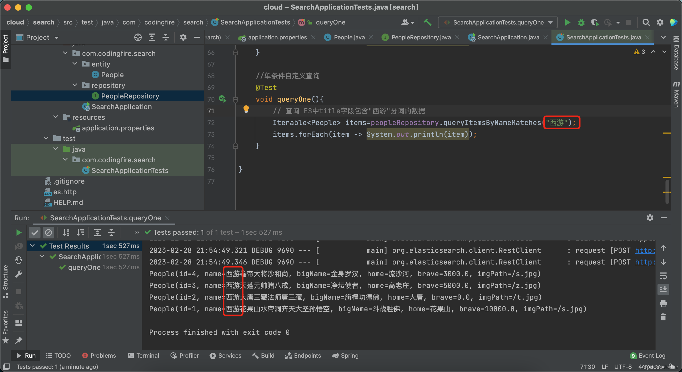This screenshot has width=682, height=372.
Task: Show intention actions light bulb
Action: pyautogui.click(x=246, y=109)
